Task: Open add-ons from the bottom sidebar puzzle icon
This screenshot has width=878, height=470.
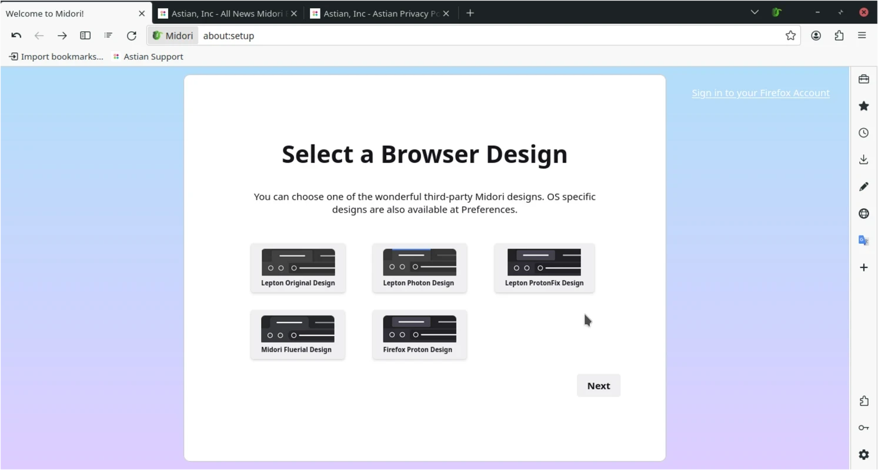Action: point(864,401)
